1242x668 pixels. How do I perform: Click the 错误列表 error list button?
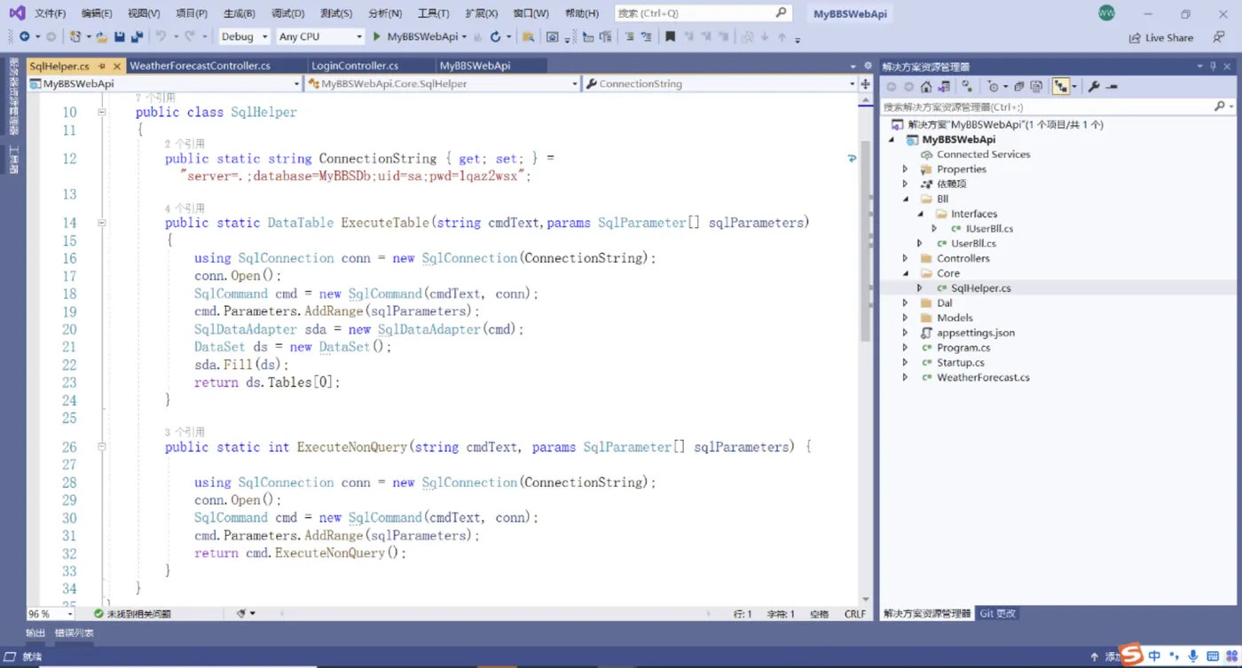point(74,633)
